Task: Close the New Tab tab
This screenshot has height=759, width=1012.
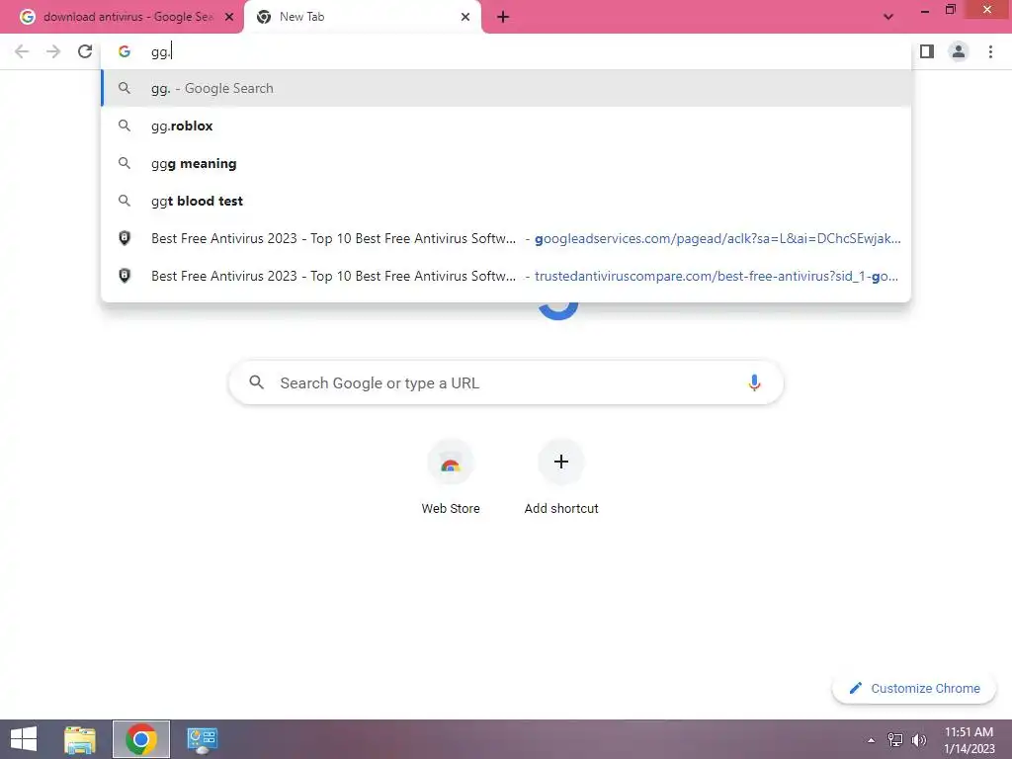Action: 465,17
